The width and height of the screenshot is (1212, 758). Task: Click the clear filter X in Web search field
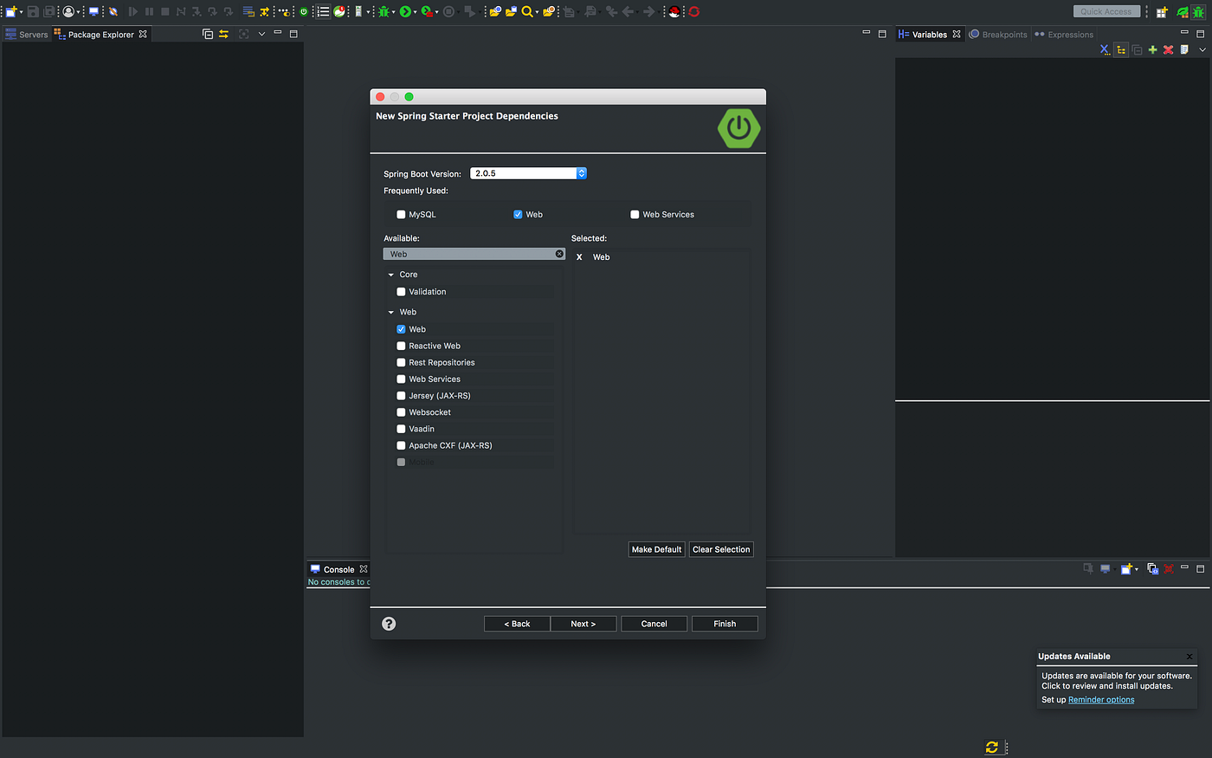[x=559, y=254]
